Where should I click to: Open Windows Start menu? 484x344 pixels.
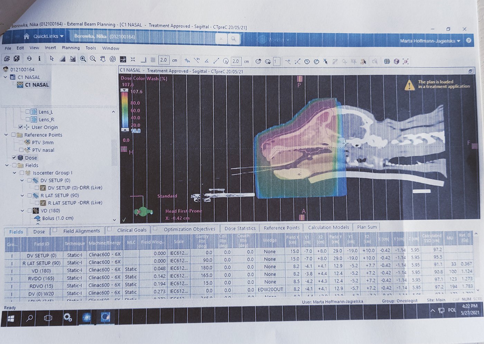11,318
